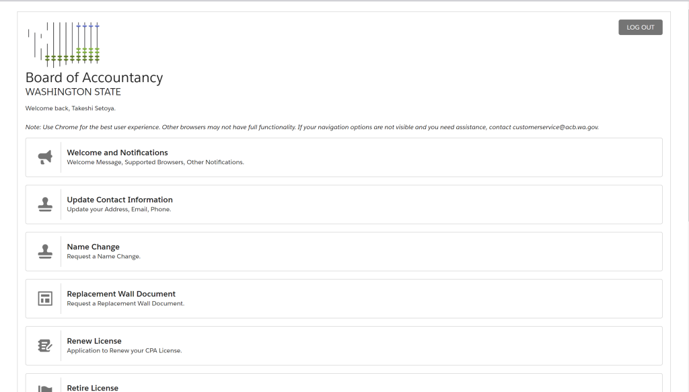Log out using the LOG OUT button
The width and height of the screenshot is (689, 392).
click(641, 27)
